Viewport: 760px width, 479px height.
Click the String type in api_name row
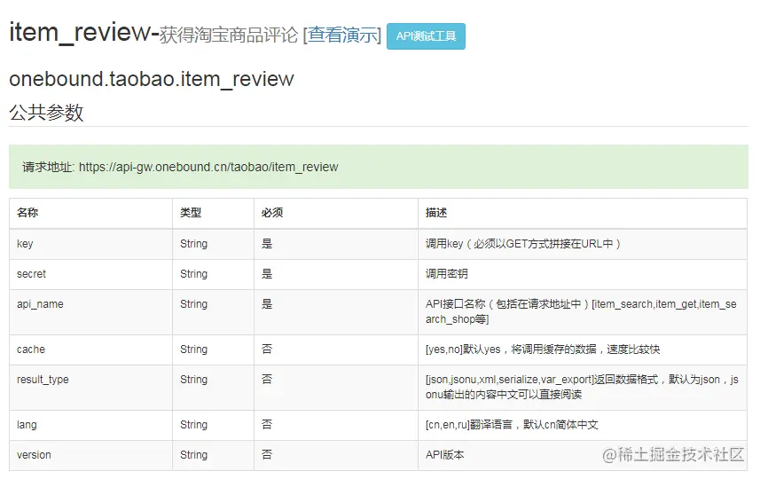(x=194, y=304)
